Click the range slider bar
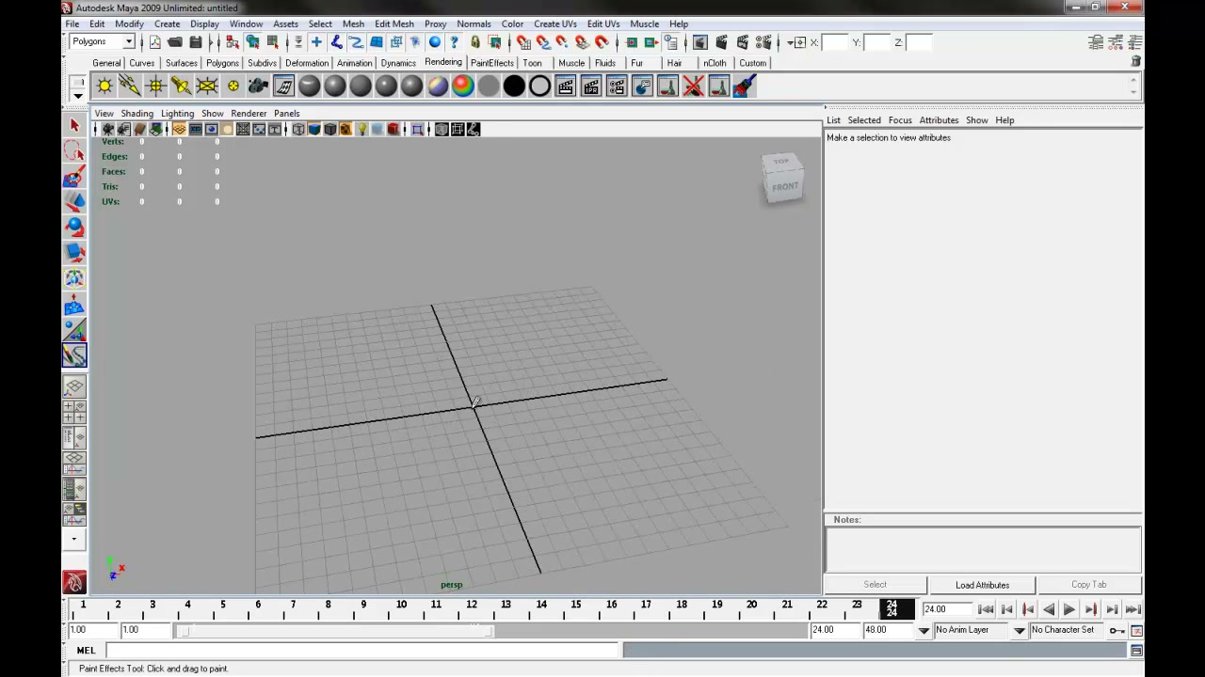 pyautogui.click(x=337, y=630)
